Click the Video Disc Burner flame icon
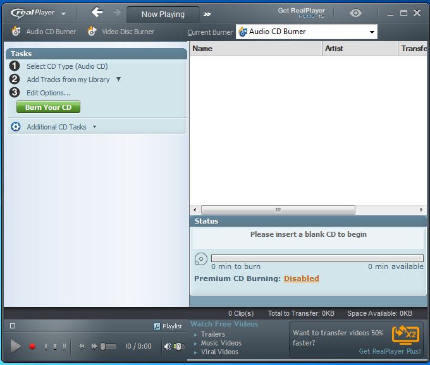Image resolution: width=430 pixels, height=365 pixels. click(92, 31)
